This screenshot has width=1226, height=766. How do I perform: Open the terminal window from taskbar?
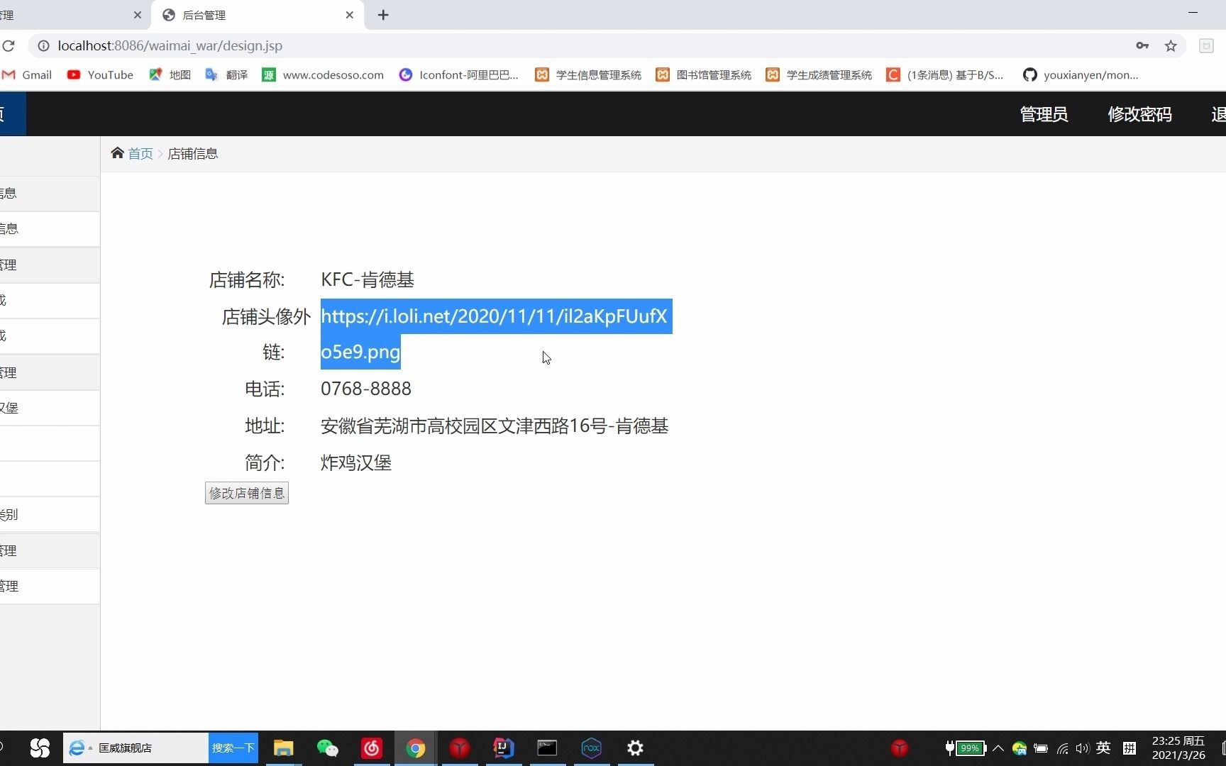[547, 748]
